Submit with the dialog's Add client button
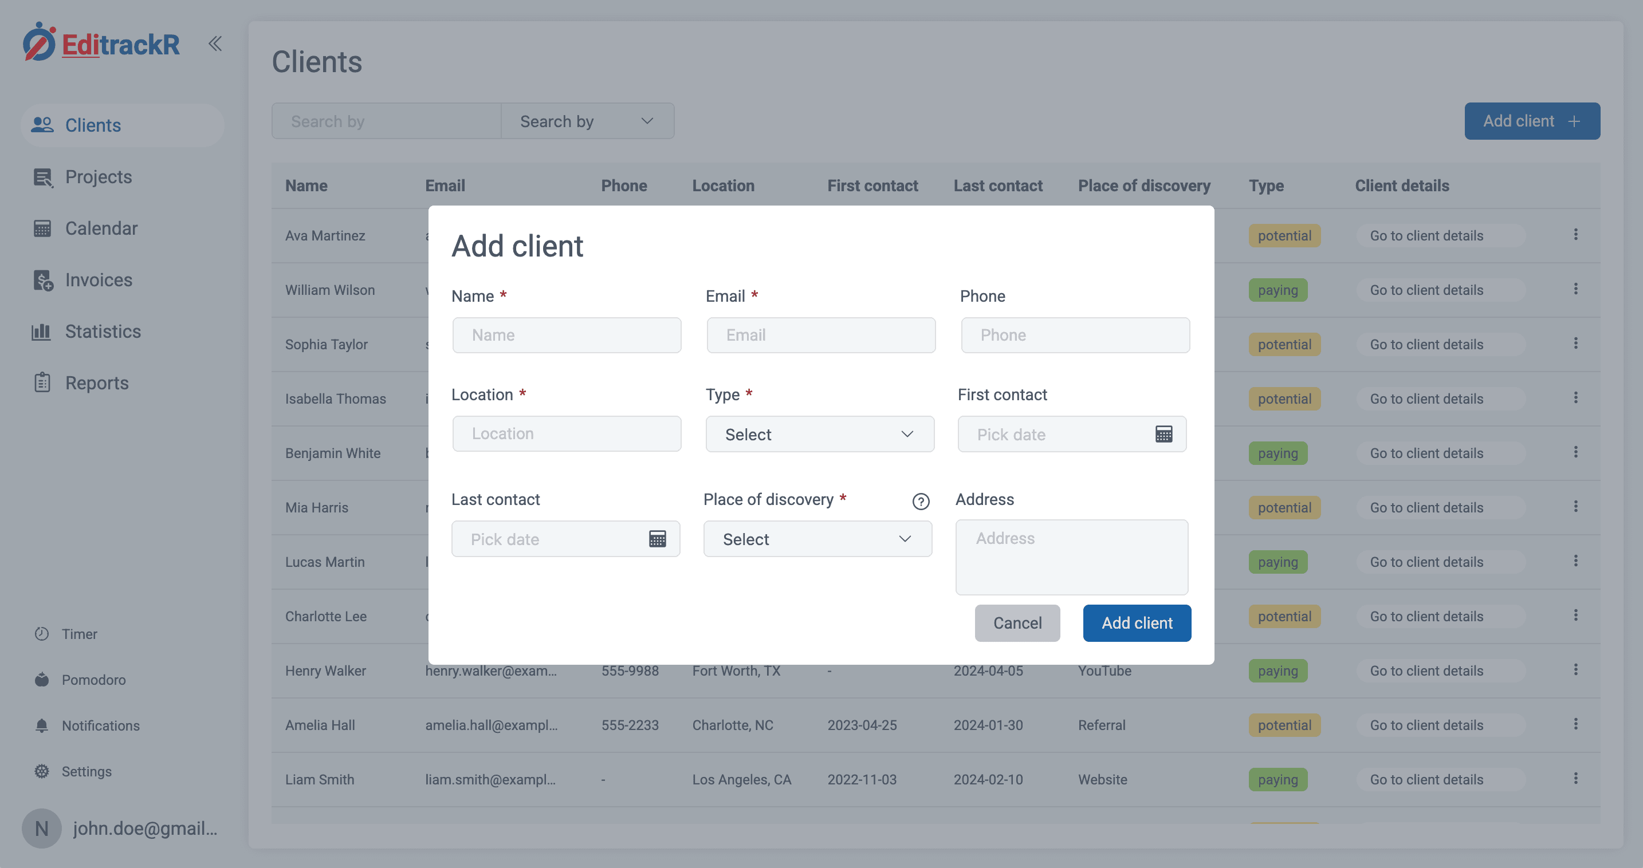 (x=1137, y=622)
